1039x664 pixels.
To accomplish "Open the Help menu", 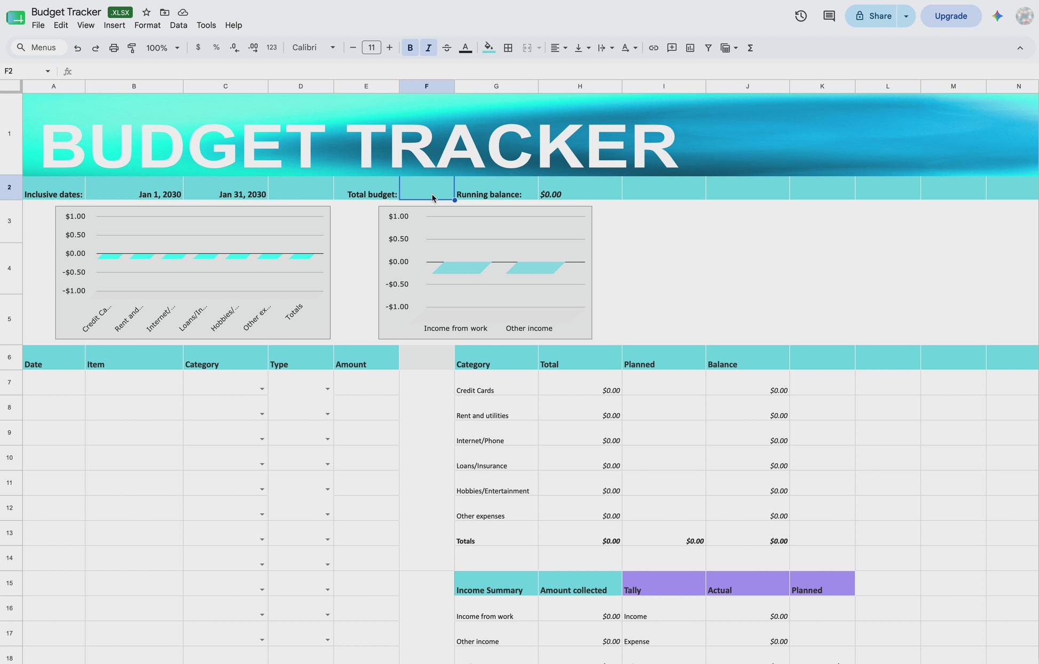I will click(233, 25).
